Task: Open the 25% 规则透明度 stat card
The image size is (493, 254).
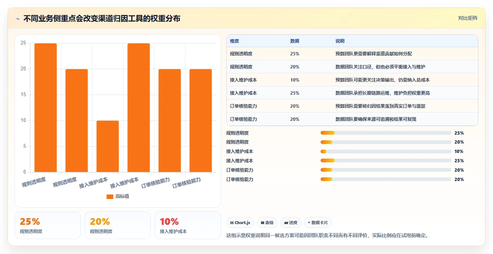Action: click(48, 225)
